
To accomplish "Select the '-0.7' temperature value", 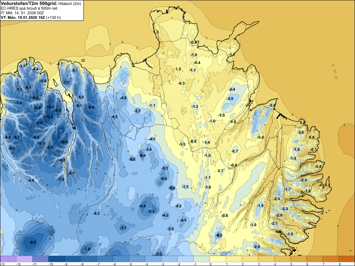I will 235,151.
